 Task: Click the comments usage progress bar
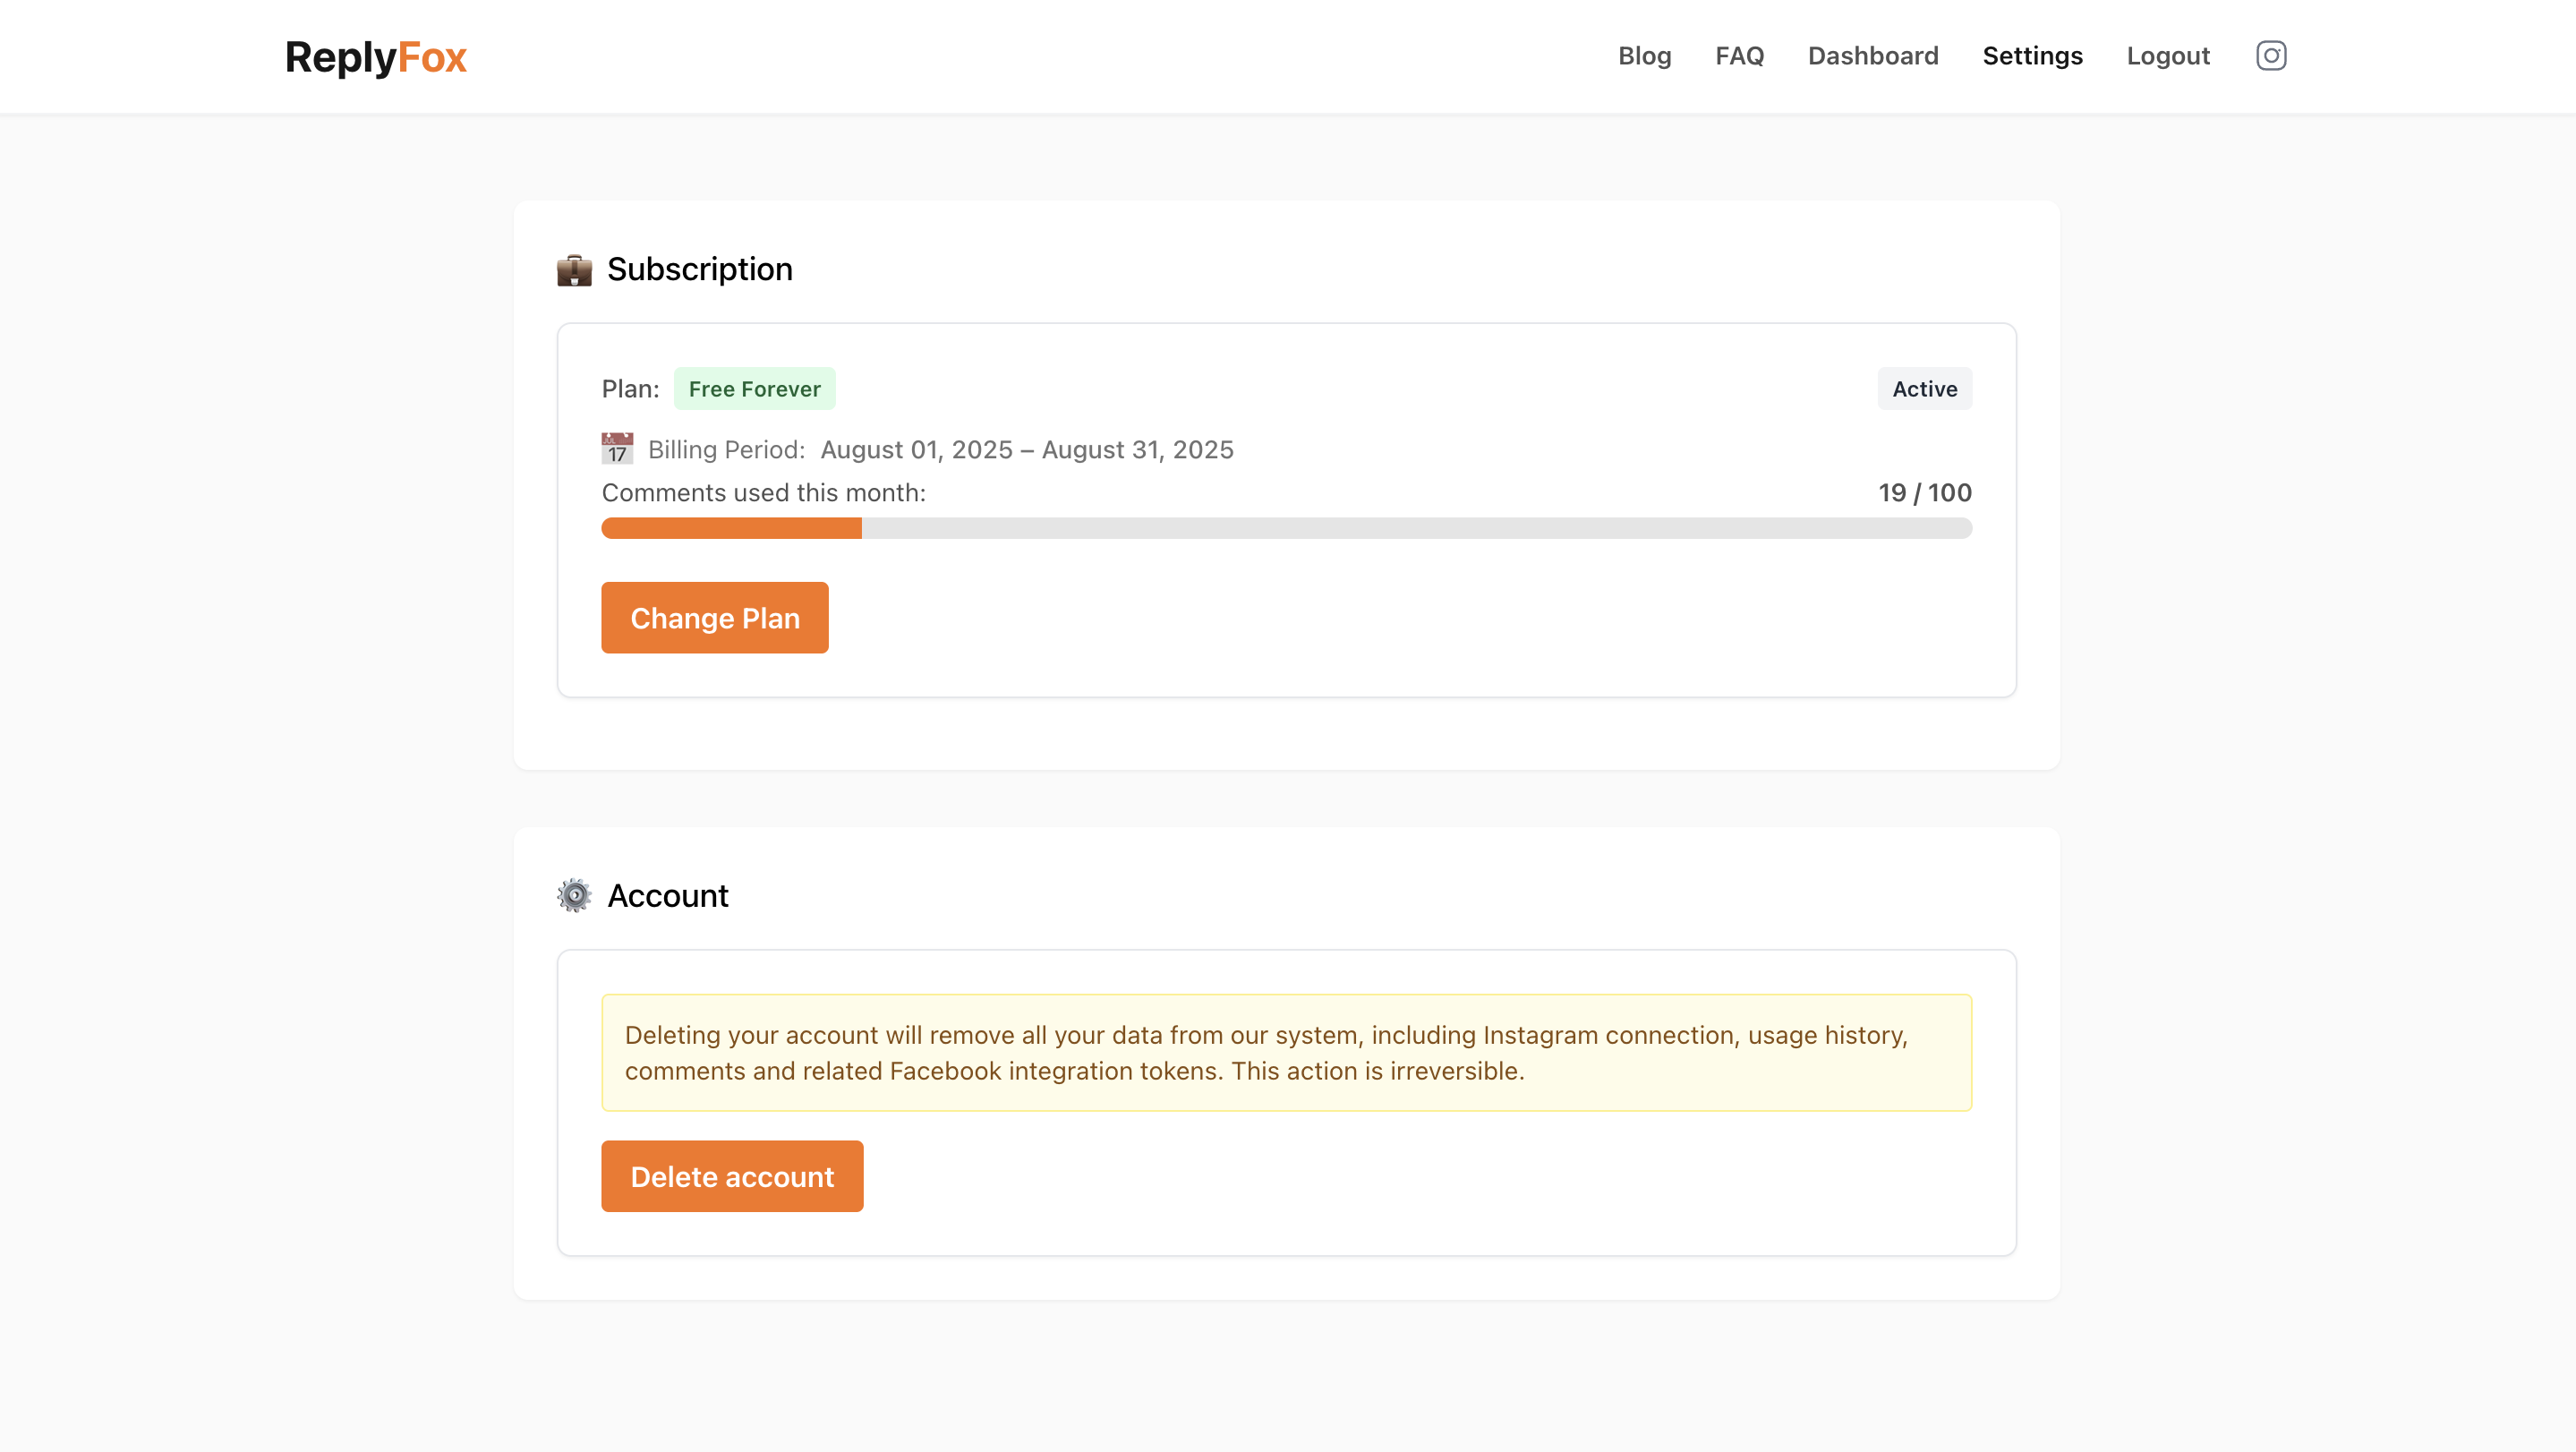pos(1286,528)
